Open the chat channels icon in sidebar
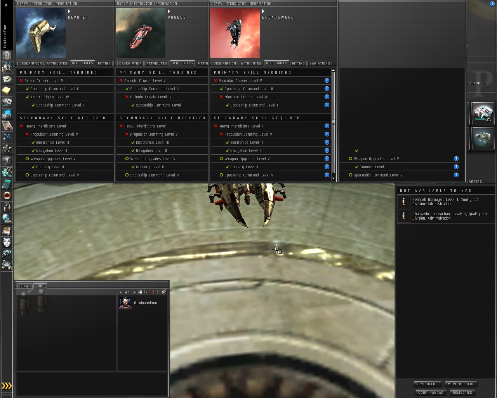 coord(7,207)
